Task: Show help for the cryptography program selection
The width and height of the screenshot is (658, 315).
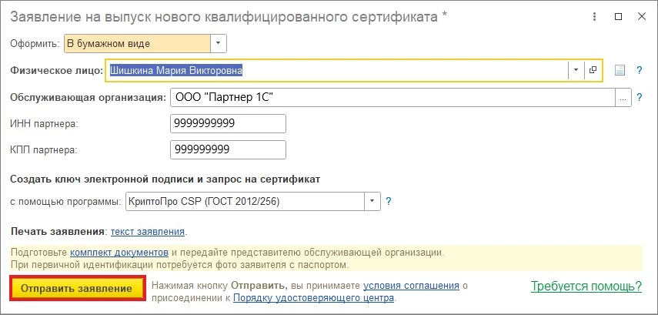Action: pos(389,201)
